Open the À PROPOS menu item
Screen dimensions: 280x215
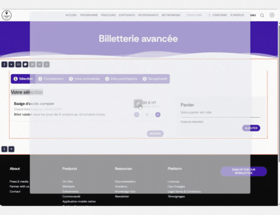coord(237,15)
